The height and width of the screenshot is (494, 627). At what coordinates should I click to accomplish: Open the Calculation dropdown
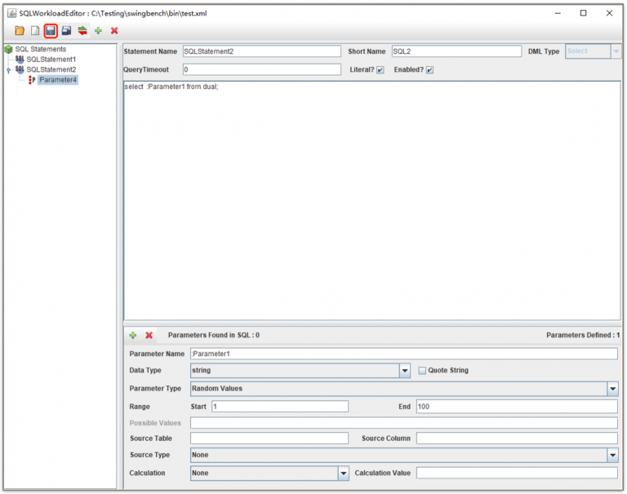click(x=344, y=473)
